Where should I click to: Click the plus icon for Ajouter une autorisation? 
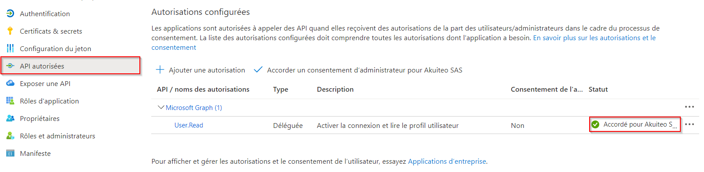(160, 70)
